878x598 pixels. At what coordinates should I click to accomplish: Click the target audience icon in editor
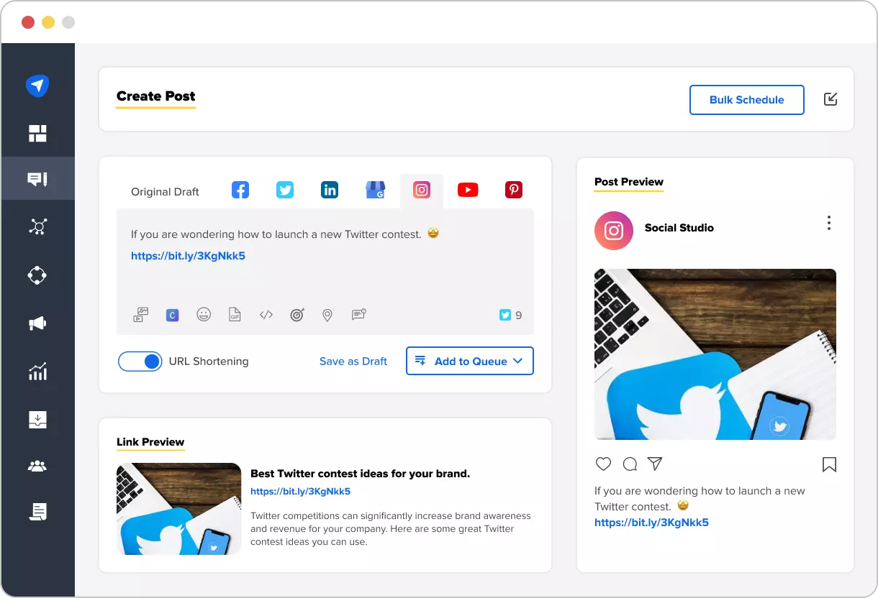pyautogui.click(x=297, y=314)
